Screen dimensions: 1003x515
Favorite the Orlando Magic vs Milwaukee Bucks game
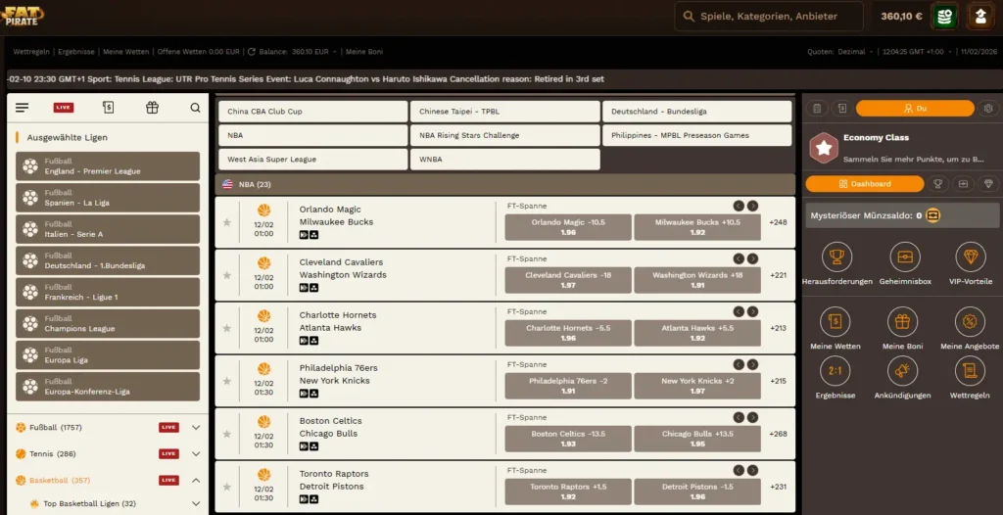(x=226, y=222)
